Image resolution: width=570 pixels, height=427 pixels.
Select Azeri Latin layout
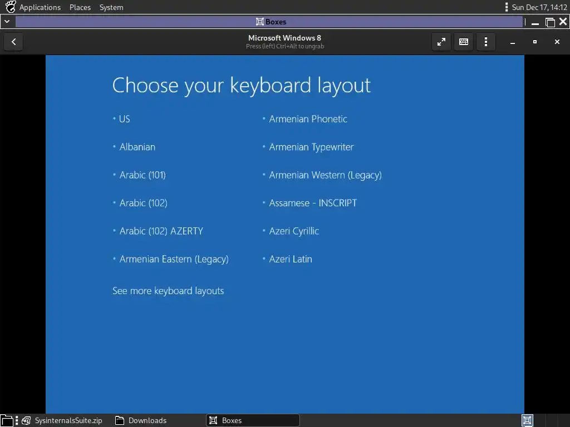click(291, 259)
